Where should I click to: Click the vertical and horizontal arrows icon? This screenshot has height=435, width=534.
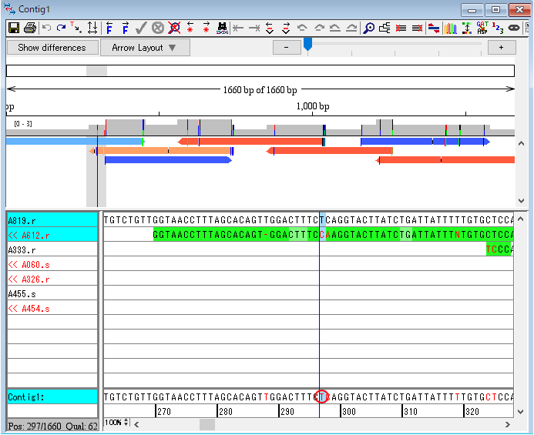coord(92,28)
